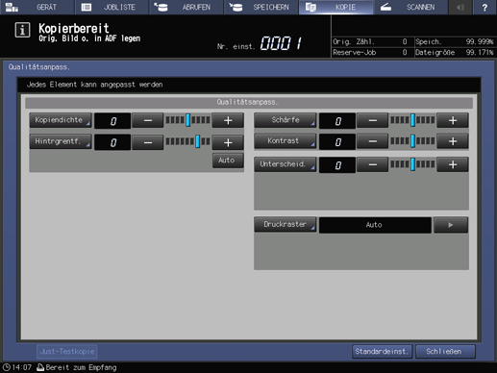Reset with the Standardeinst. button
This screenshot has width=497, height=373.
(382, 352)
